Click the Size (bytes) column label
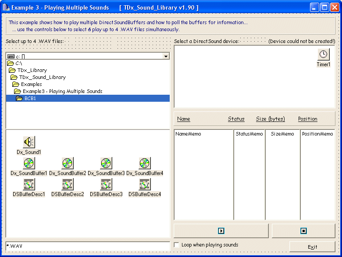 (271, 119)
